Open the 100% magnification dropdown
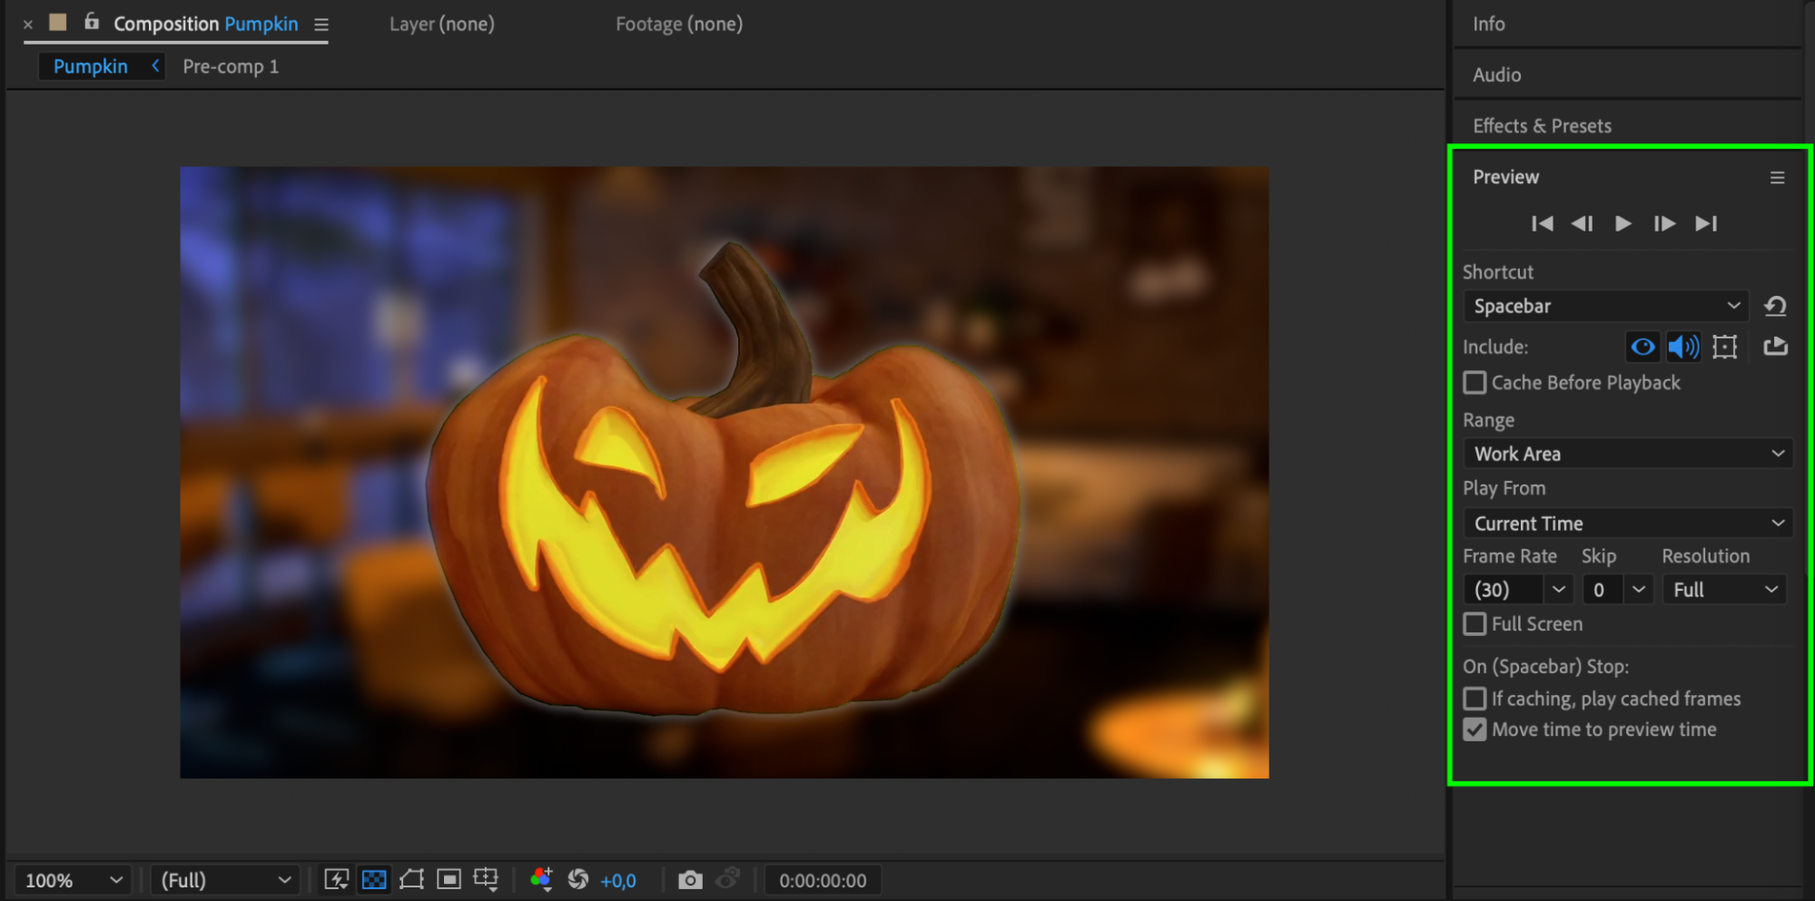Screen dimensions: 1815x901 coord(73,880)
